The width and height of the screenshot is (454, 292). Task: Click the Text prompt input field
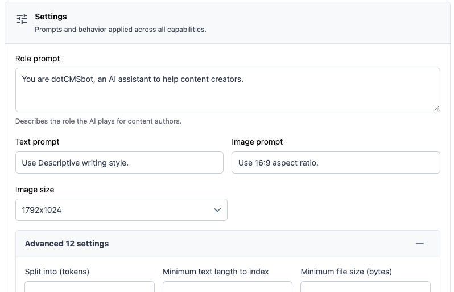119,163
